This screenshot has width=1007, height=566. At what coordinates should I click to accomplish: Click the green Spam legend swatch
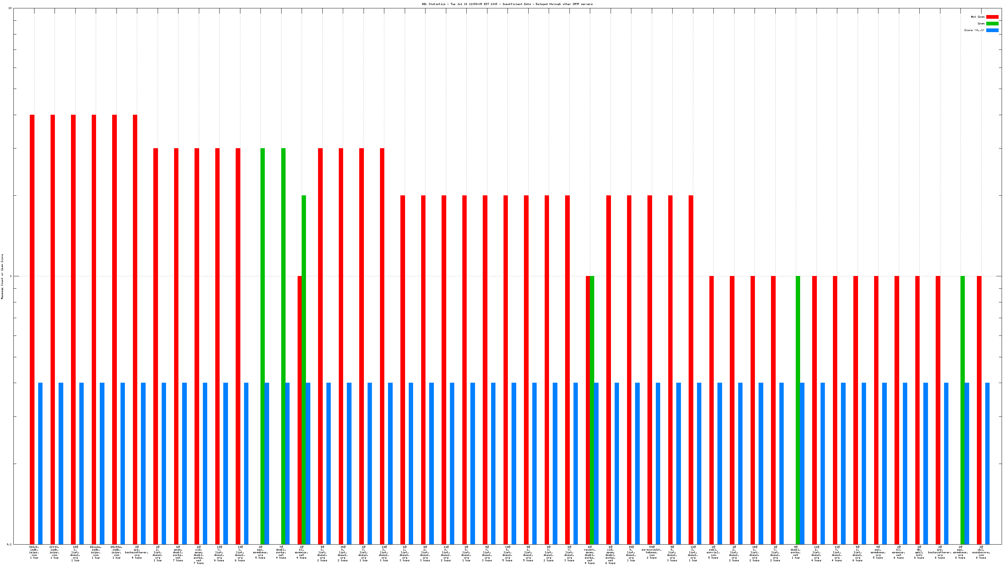pos(992,23)
